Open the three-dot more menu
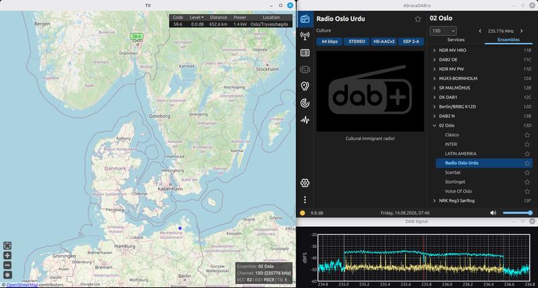Screen dimensions: 538x288 point(304,200)
